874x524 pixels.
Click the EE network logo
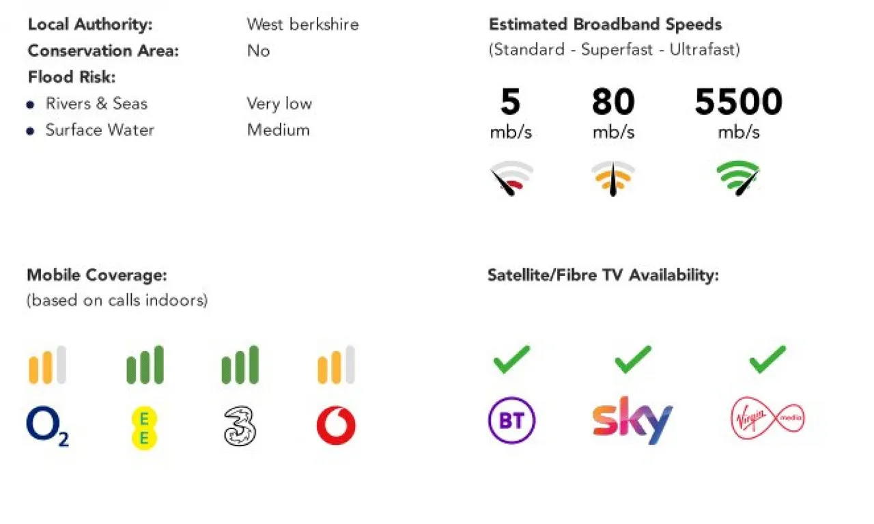(x=144, y=428)
